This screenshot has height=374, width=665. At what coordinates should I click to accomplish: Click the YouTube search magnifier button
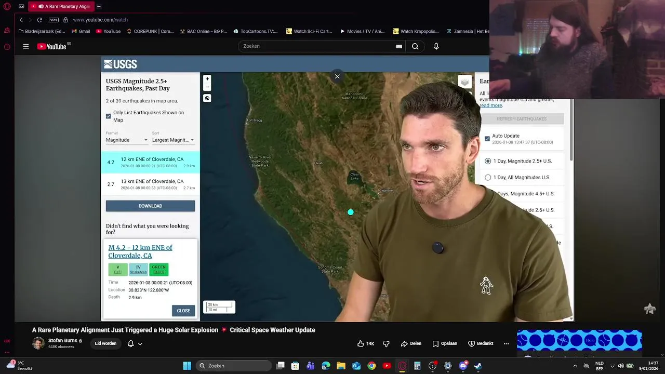point(415,46)
